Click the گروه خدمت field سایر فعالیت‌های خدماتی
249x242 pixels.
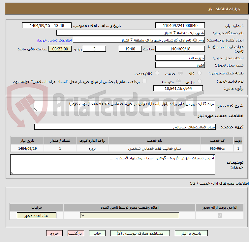tap(125, 127)
